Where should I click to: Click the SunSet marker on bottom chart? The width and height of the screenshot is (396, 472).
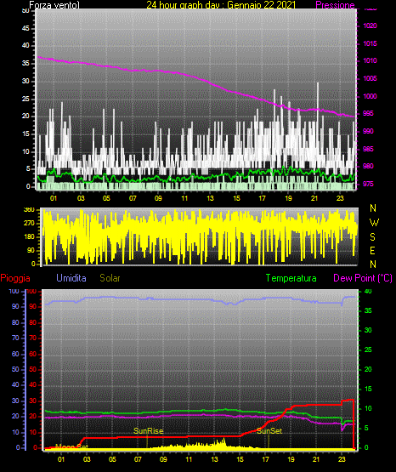pyautogui.click(x=269, y=431)
